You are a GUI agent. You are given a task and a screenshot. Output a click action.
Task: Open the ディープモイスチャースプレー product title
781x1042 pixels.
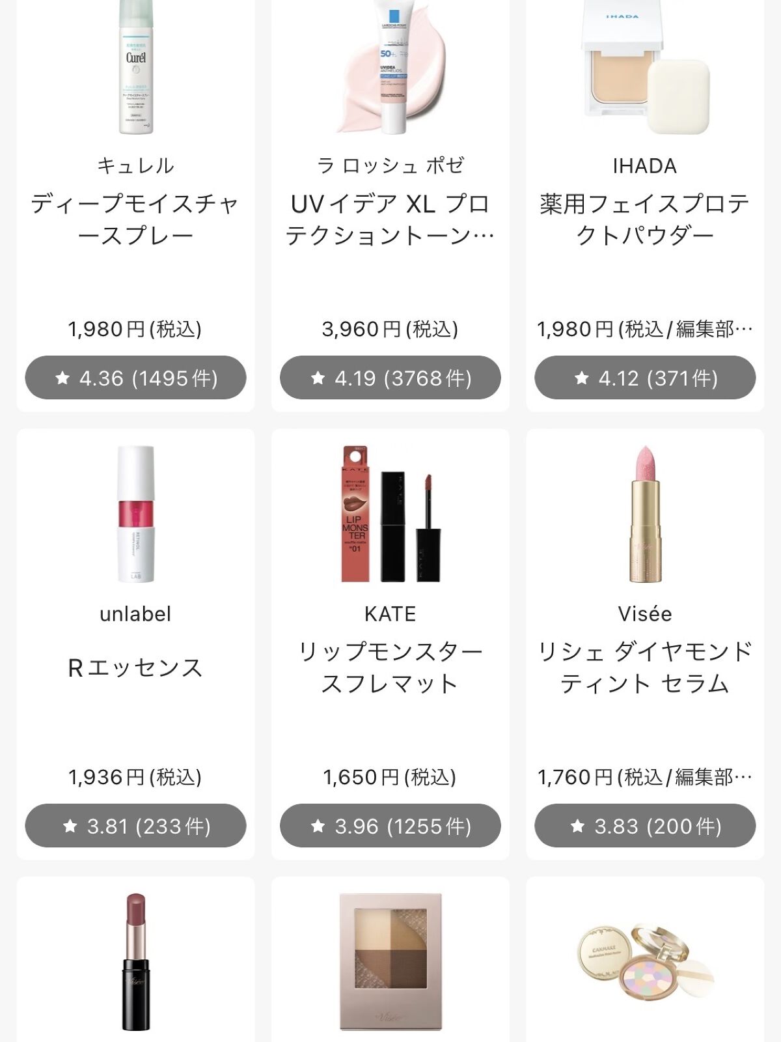point(135,219)
